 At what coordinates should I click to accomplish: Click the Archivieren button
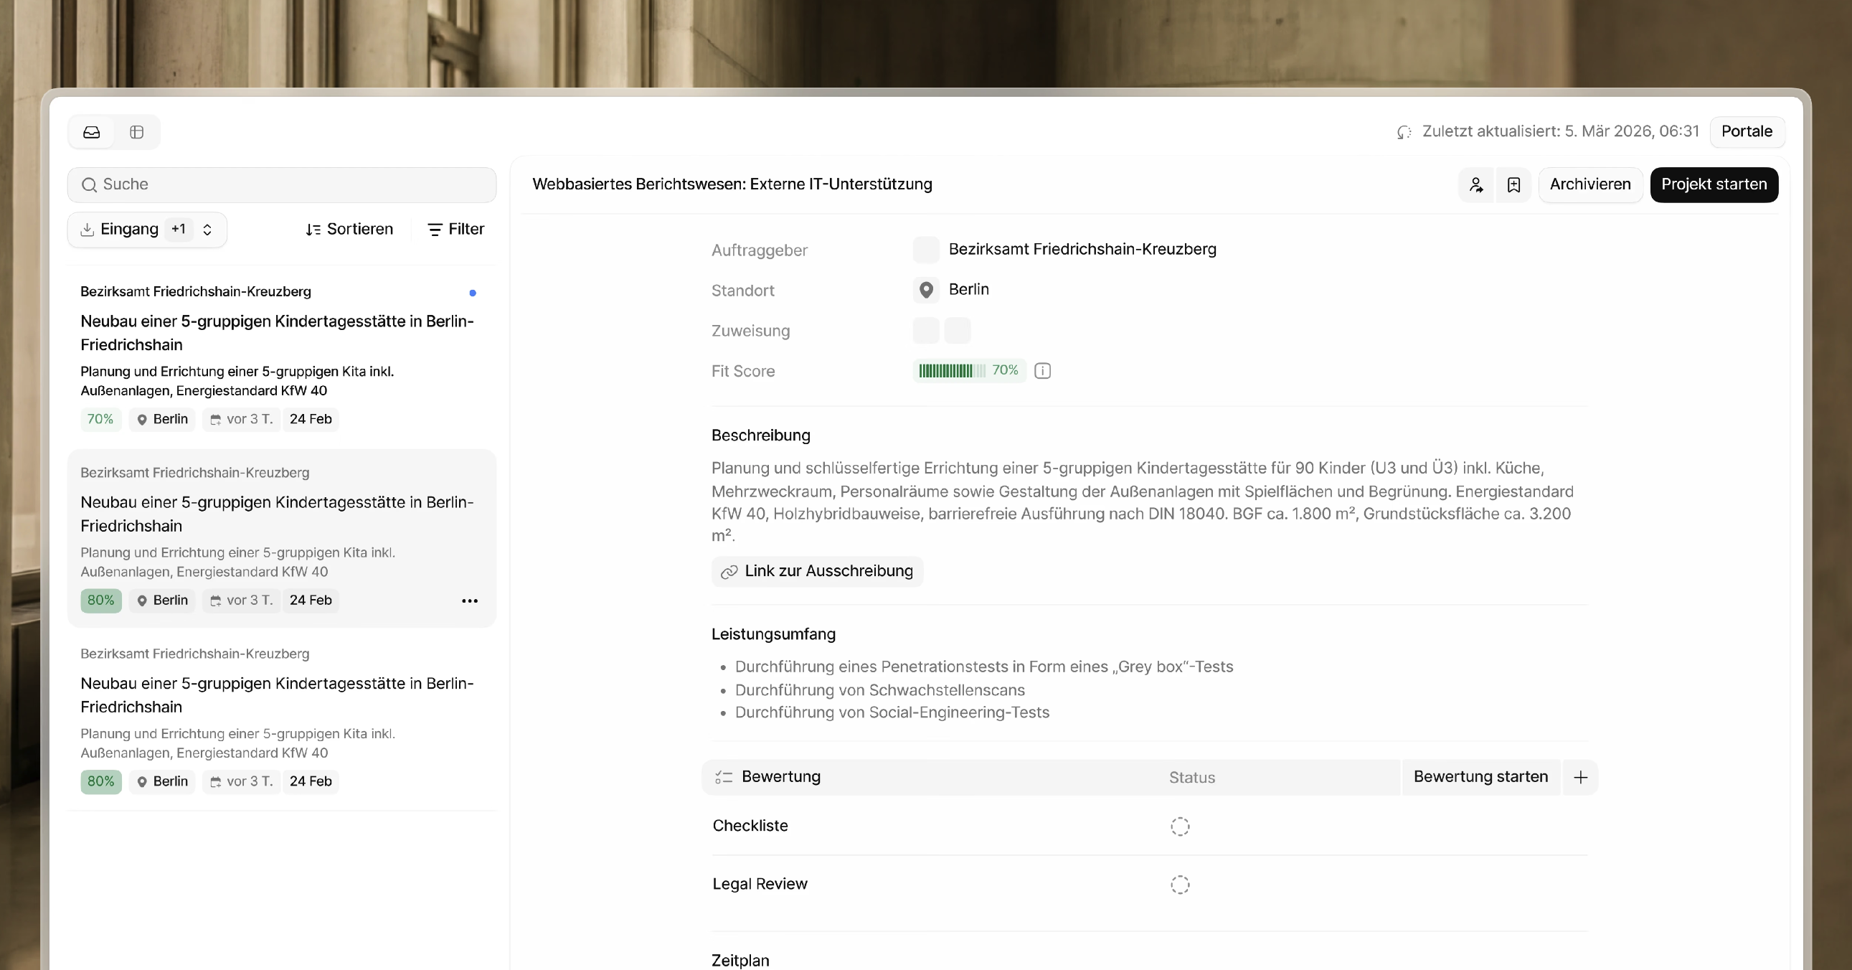point(1589,185)
